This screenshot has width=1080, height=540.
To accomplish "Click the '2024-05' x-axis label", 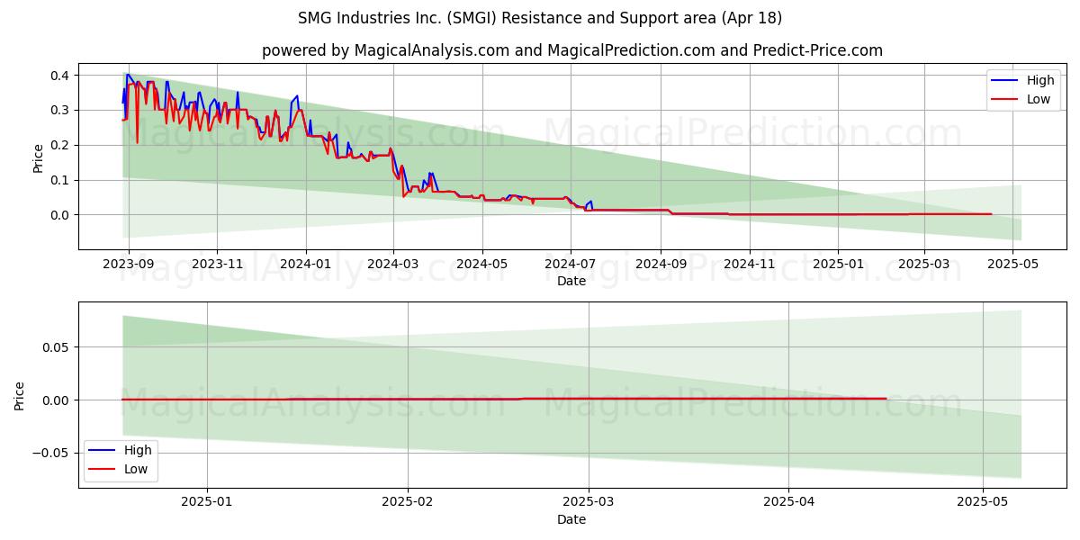I will [x=482, y=265].
